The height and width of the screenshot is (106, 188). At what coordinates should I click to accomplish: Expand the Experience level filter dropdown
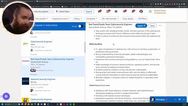pyautogui.click(x=61, y=19)
